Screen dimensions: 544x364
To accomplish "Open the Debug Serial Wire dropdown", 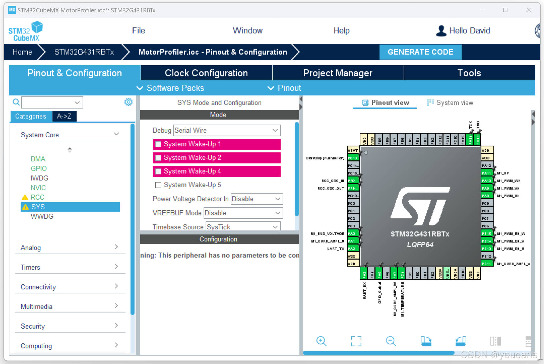I will click(227, 130).
